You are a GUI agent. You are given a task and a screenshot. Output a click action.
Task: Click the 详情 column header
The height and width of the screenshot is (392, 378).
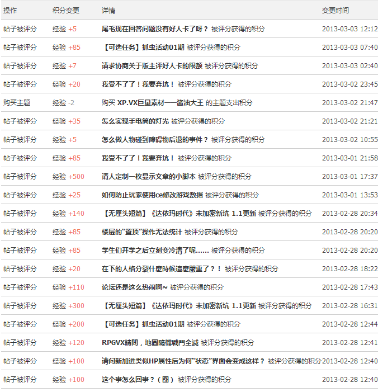pos(108,11)
